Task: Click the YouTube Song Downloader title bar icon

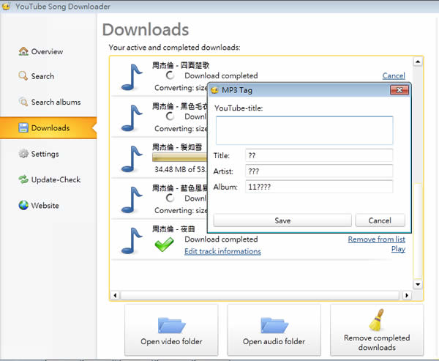Action: click(6, 6)
